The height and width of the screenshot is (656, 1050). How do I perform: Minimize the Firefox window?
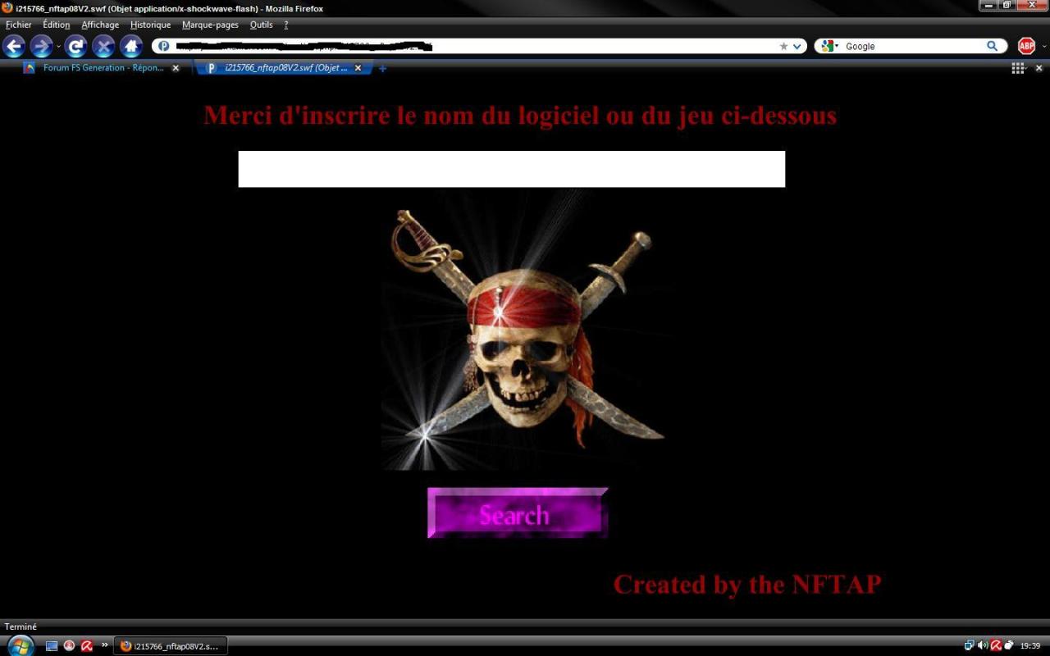tap(988, 6)
